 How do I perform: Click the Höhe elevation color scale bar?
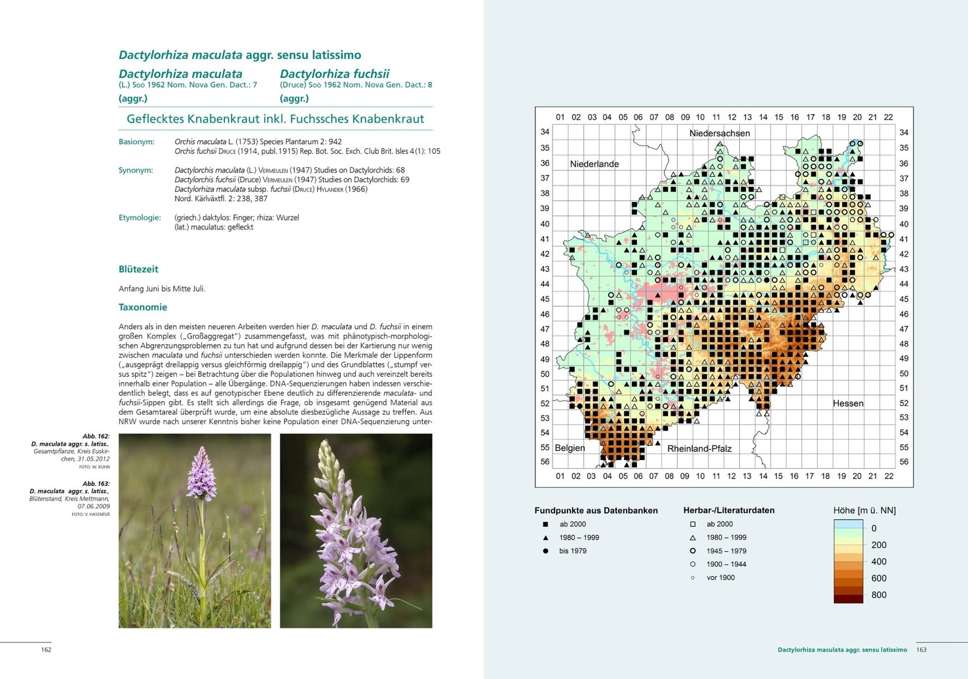[848, 561]
